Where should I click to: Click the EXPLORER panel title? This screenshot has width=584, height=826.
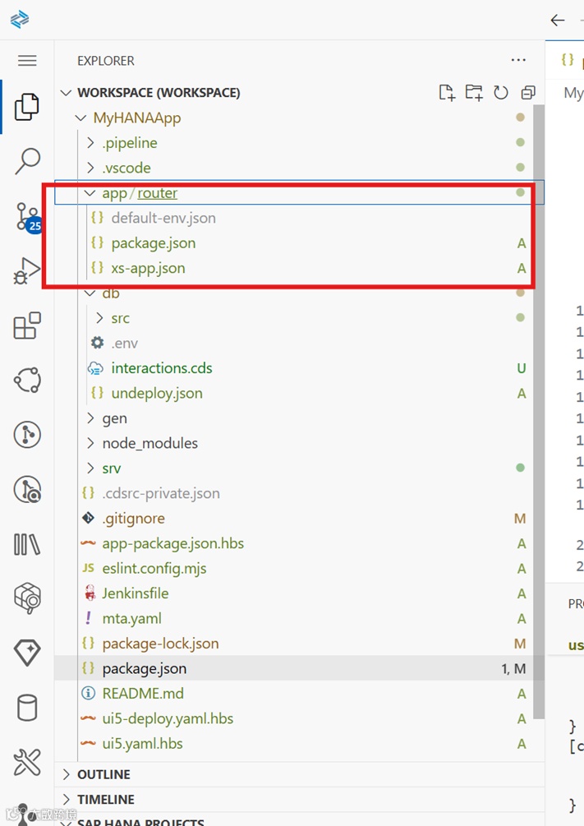(x=106, y=61)
